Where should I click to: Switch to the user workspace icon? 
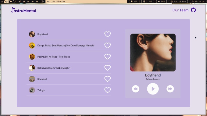[2, 2]
